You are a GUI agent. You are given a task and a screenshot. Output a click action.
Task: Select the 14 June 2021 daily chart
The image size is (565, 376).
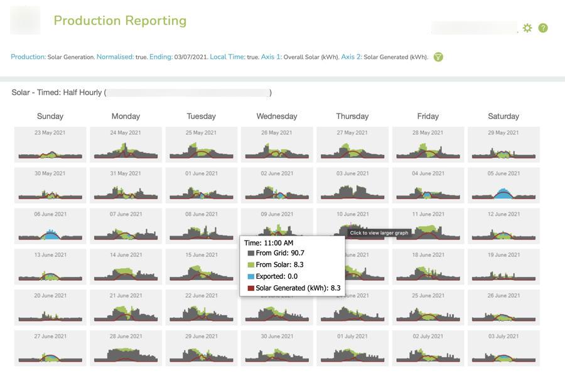point(126,267)
